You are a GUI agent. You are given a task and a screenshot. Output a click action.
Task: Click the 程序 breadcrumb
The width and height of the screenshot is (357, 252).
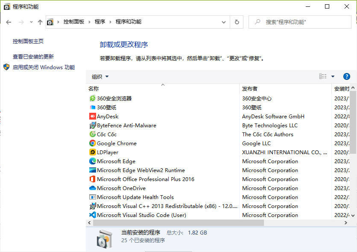[100, 22]
